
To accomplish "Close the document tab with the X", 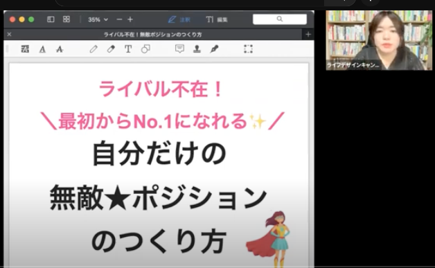I will click(x=9, y=35).
